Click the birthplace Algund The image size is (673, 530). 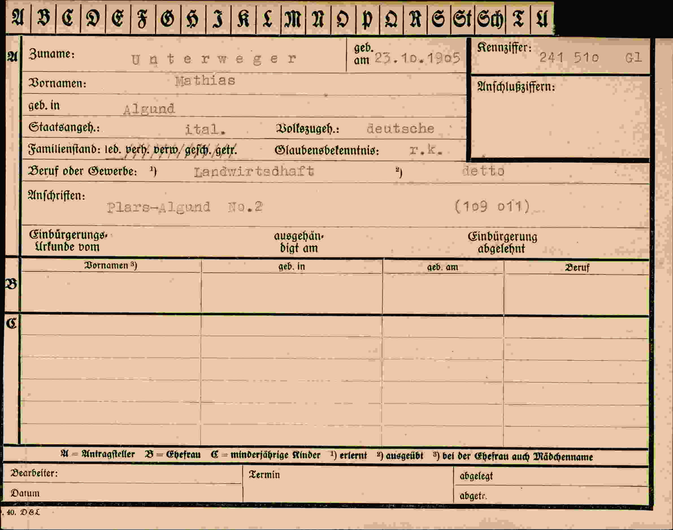[x=149, y=109]
